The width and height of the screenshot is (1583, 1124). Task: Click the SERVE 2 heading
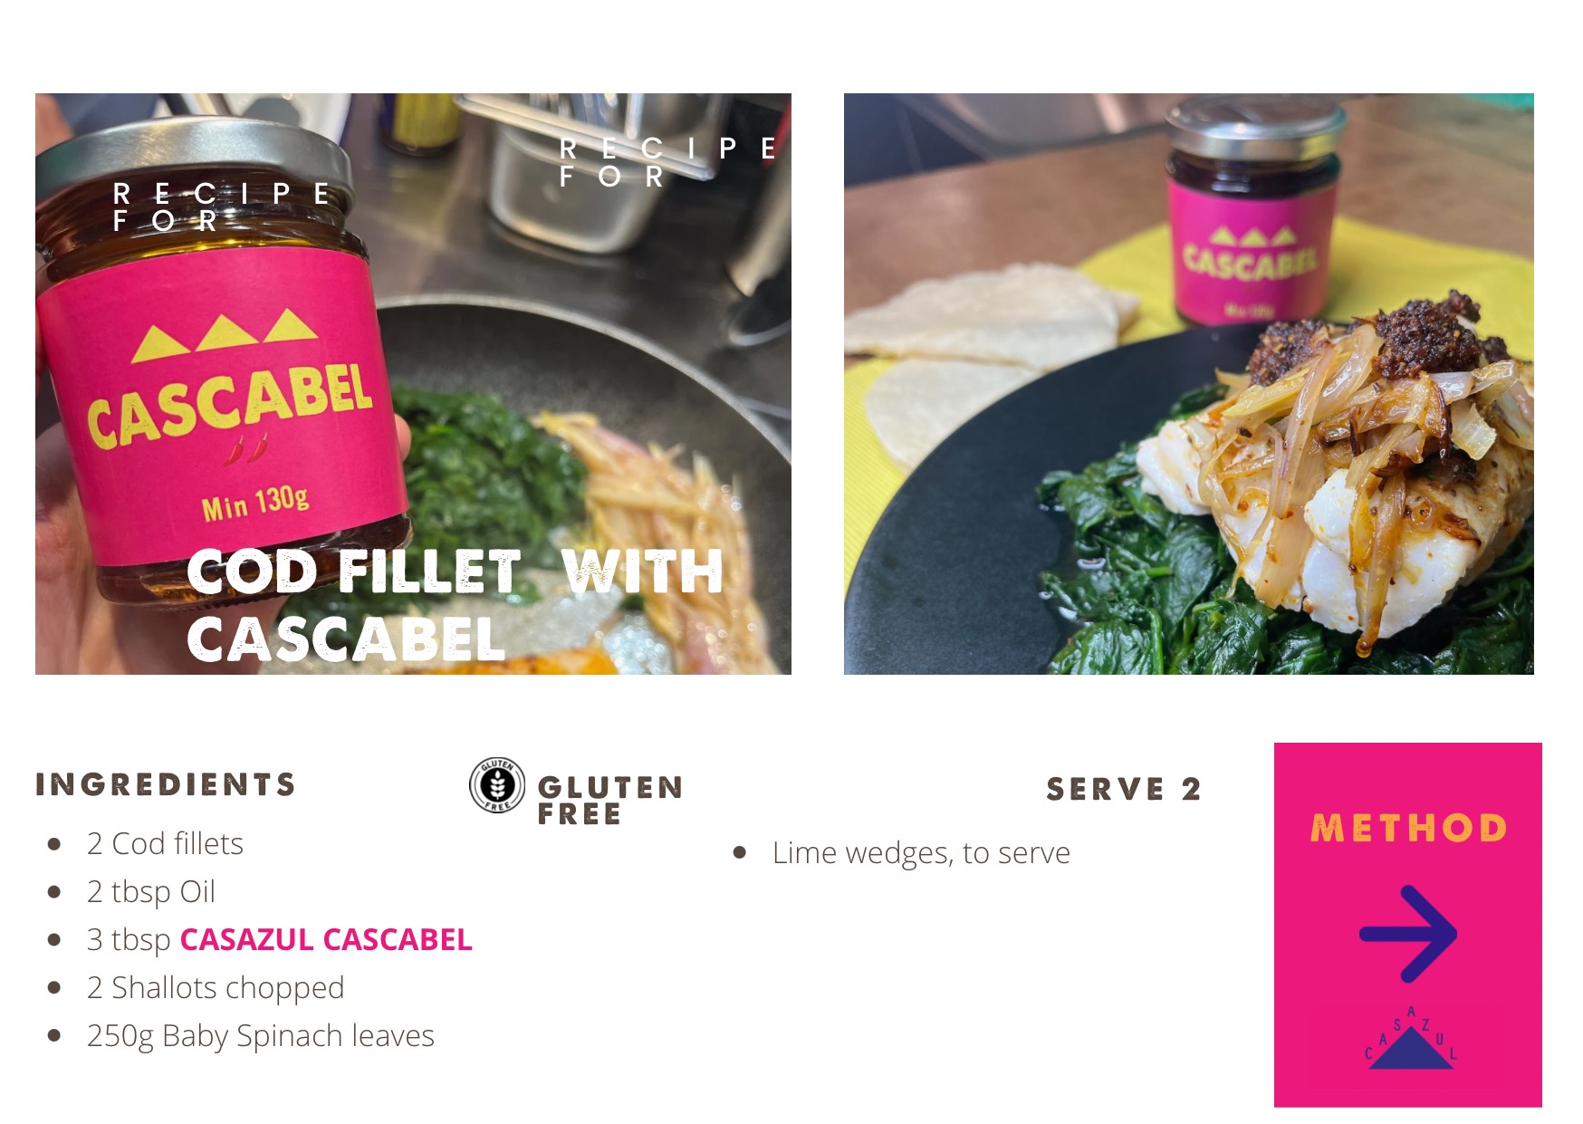pyautogui.click(x=1123, y=789)
